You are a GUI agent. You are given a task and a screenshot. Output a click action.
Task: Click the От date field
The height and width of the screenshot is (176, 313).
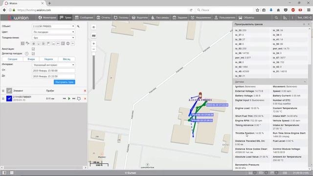click(53, 70)
